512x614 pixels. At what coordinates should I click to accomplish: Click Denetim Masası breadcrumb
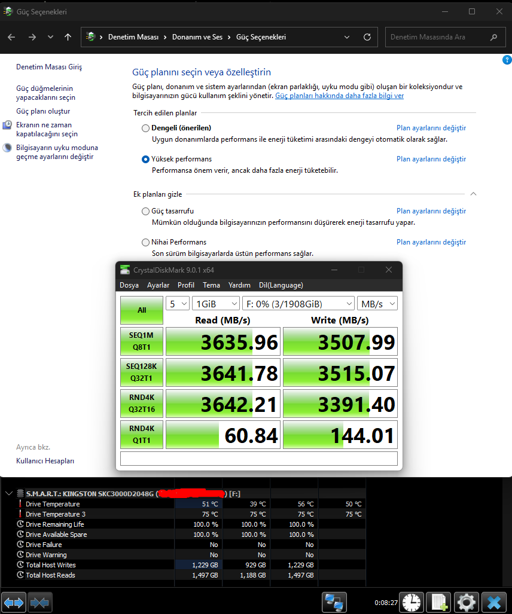click(133, 37)
